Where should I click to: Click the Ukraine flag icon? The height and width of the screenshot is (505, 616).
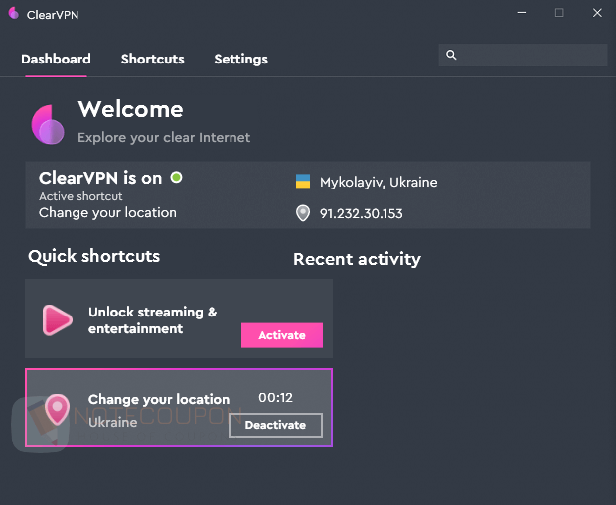click(x=303, y=182)
